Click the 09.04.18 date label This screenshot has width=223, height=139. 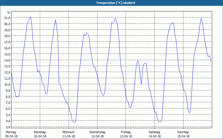click(x=11, y=136)
